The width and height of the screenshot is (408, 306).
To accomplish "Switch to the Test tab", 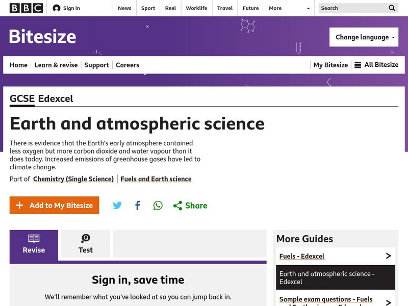I will point(85,245).
